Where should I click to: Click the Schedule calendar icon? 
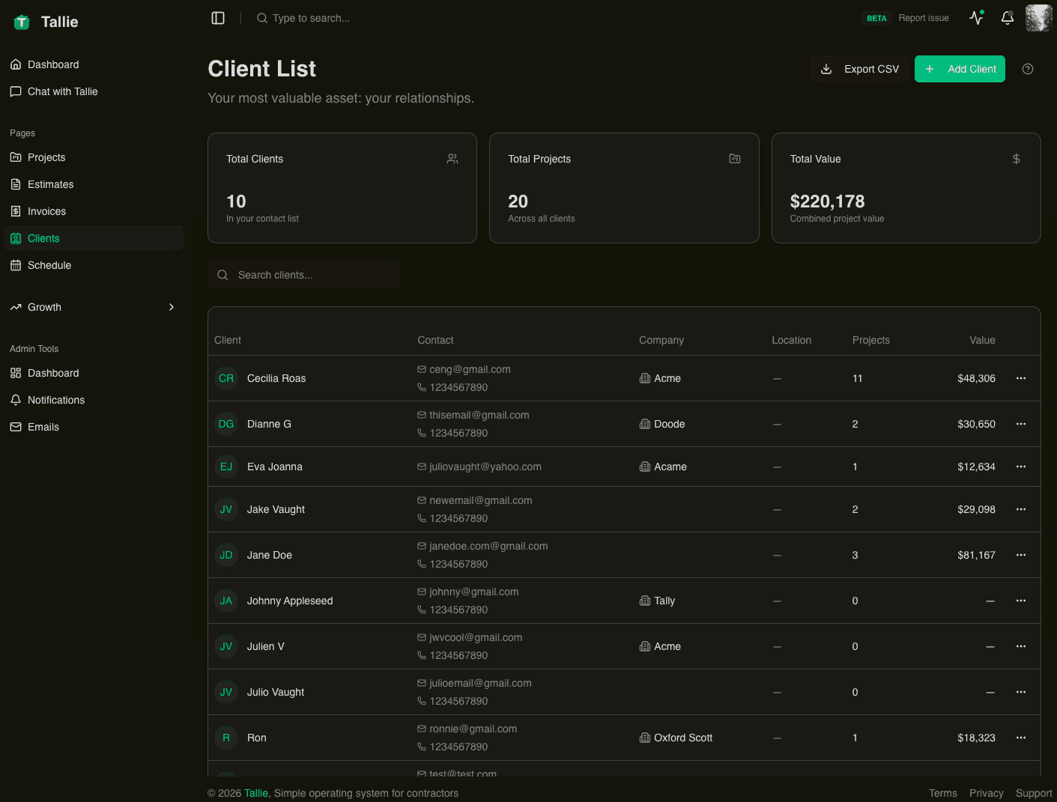tap(16, 265)
